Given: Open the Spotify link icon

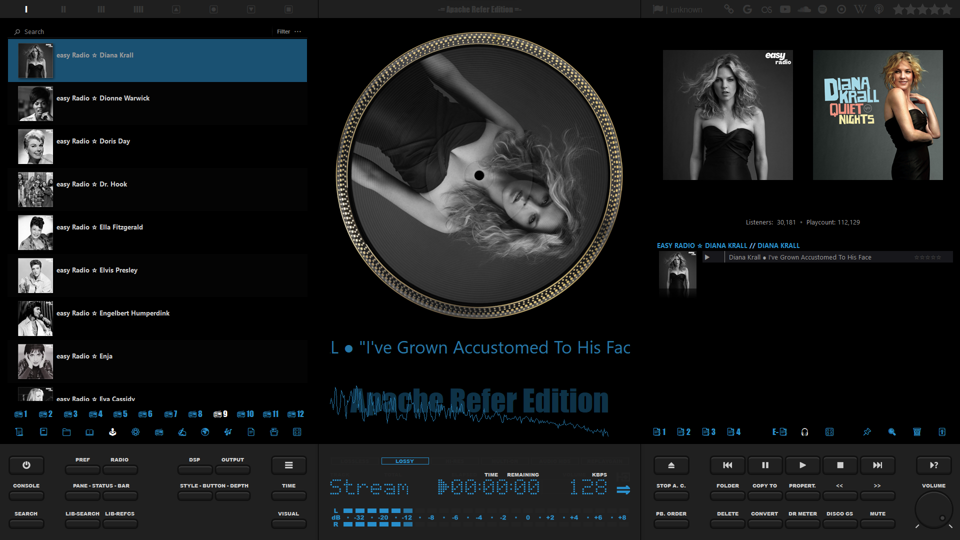Looking at the screenshot, I should (822, 9).
